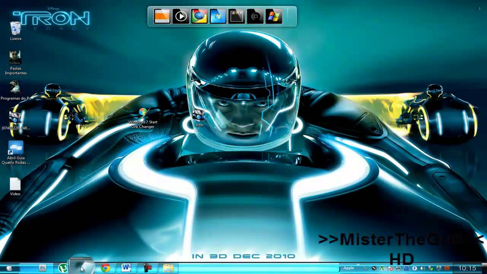Select the (074EE22F-248... desktop file icon
Screen dimensions: 487x274
click(15, 120)
